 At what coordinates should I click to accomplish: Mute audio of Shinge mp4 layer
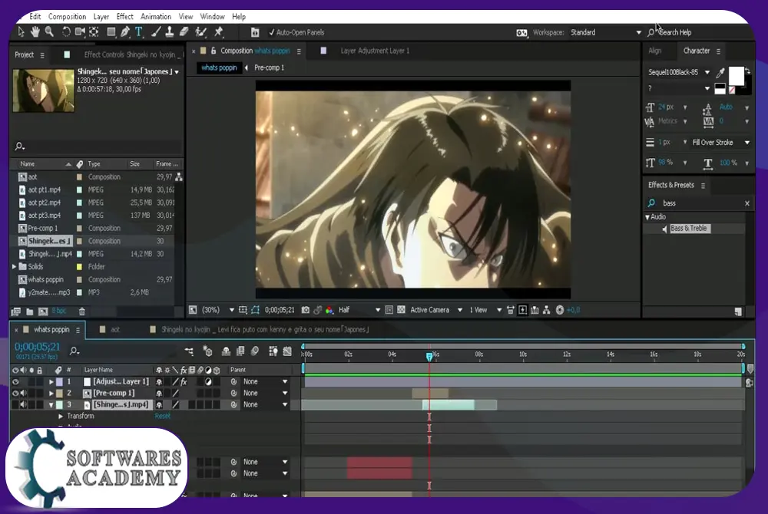[x=24, y=405]
